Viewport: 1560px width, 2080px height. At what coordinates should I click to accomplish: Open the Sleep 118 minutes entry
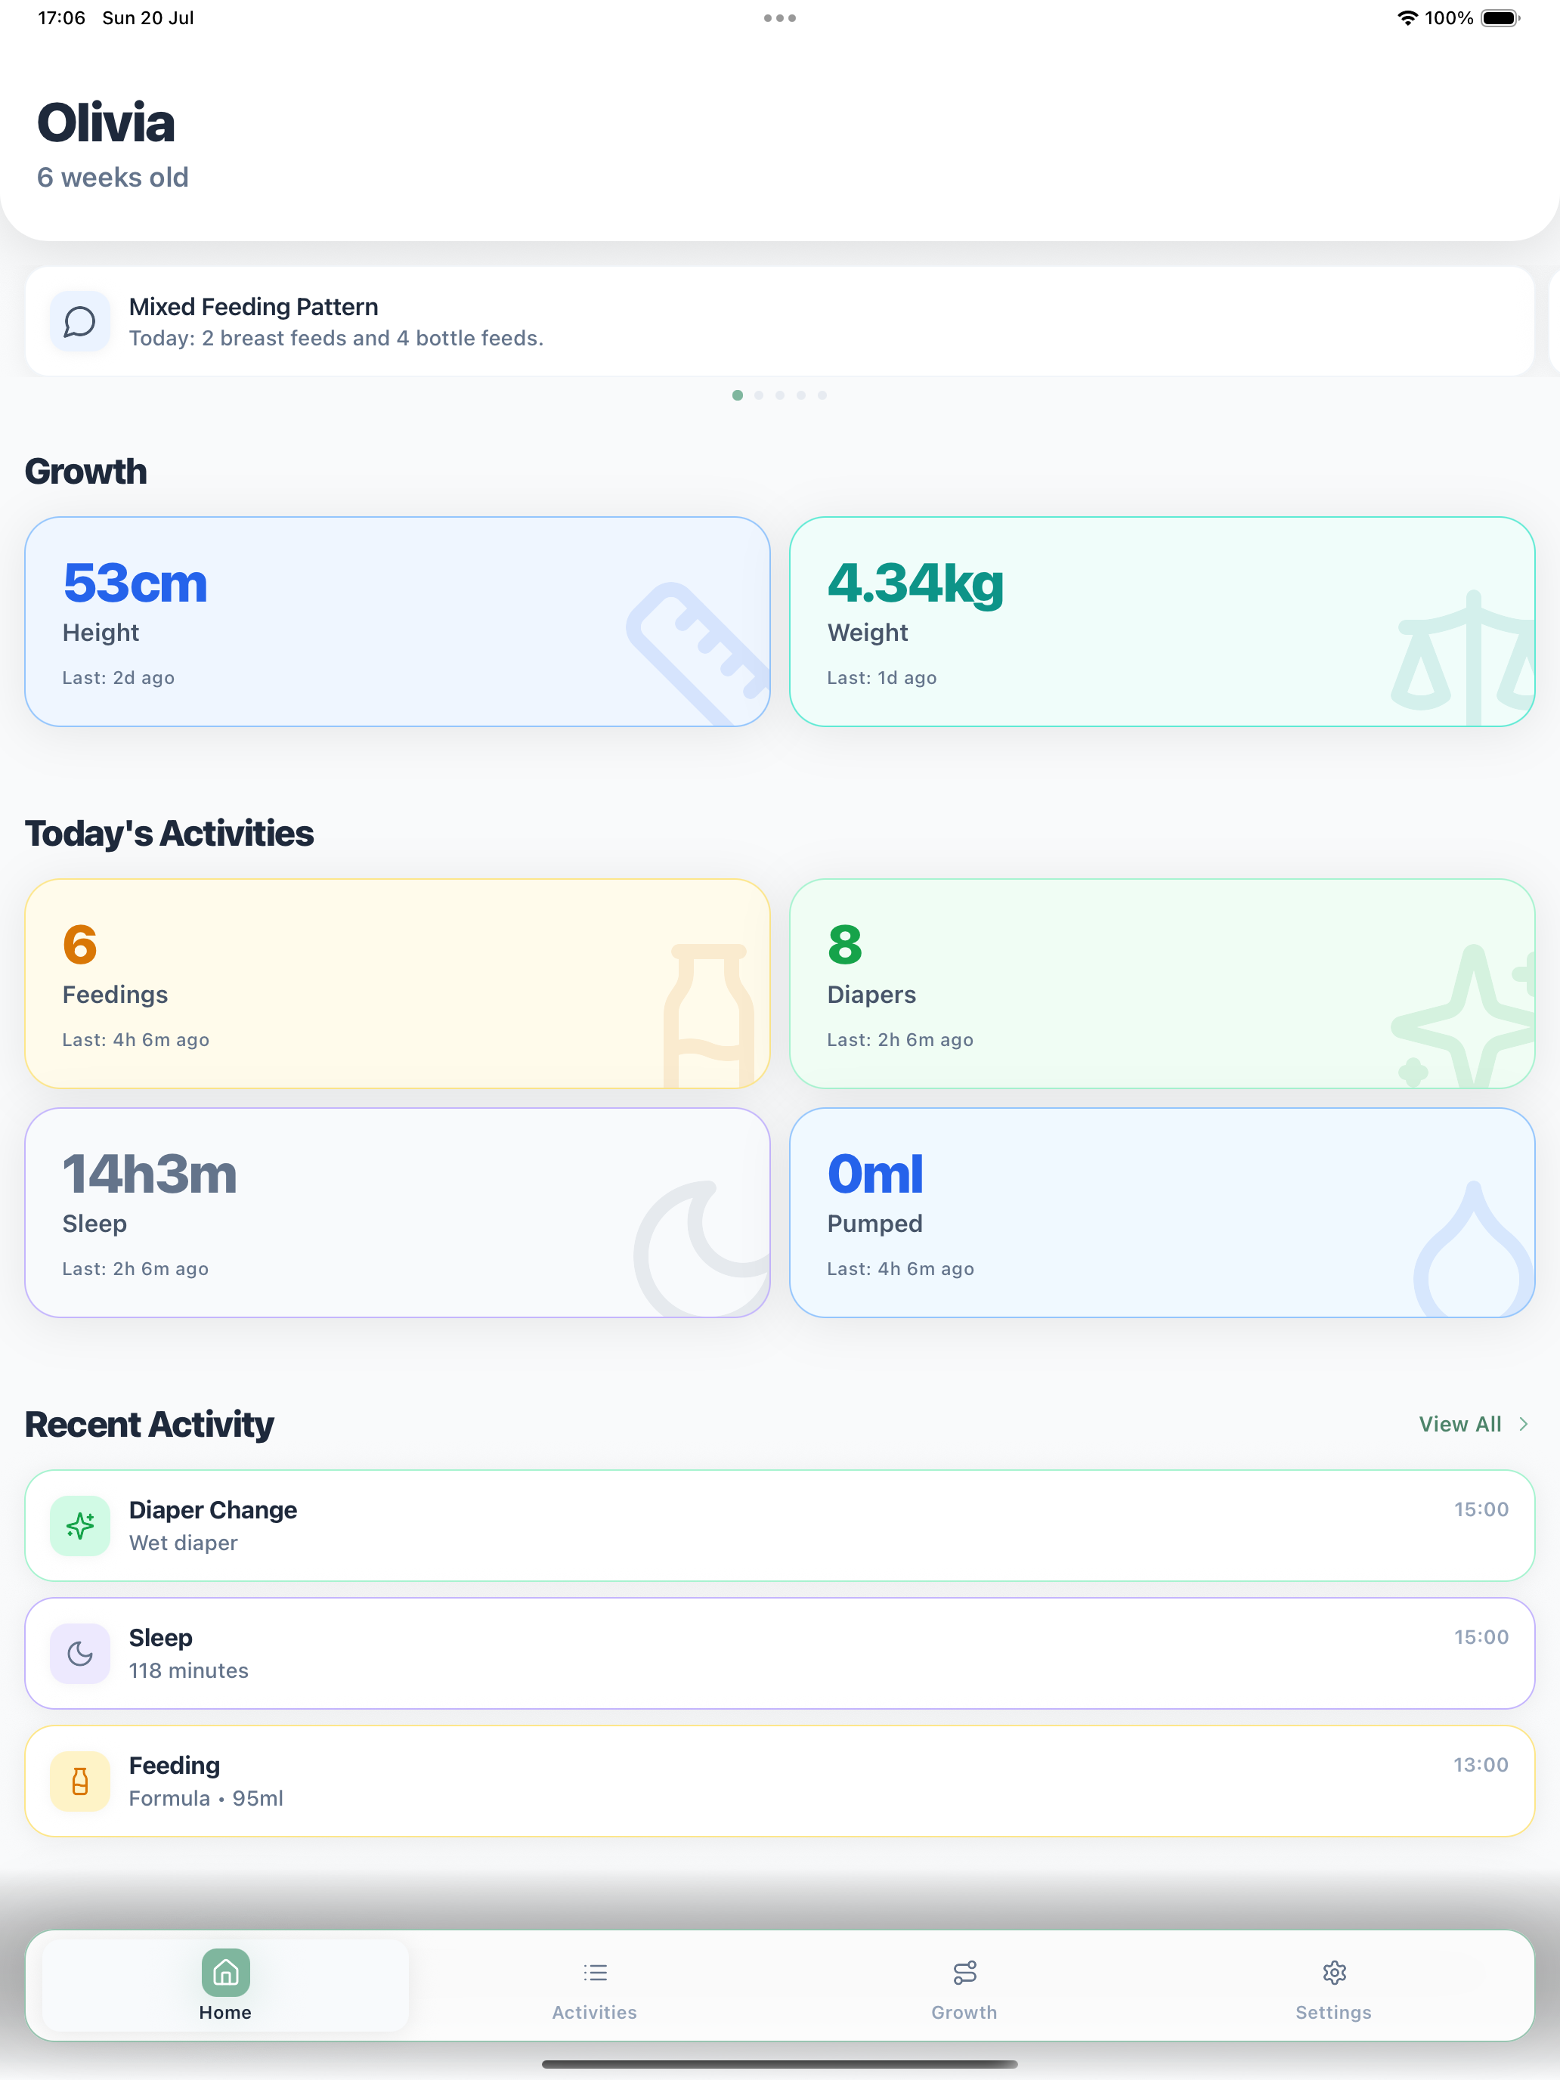coord(779,1653)
